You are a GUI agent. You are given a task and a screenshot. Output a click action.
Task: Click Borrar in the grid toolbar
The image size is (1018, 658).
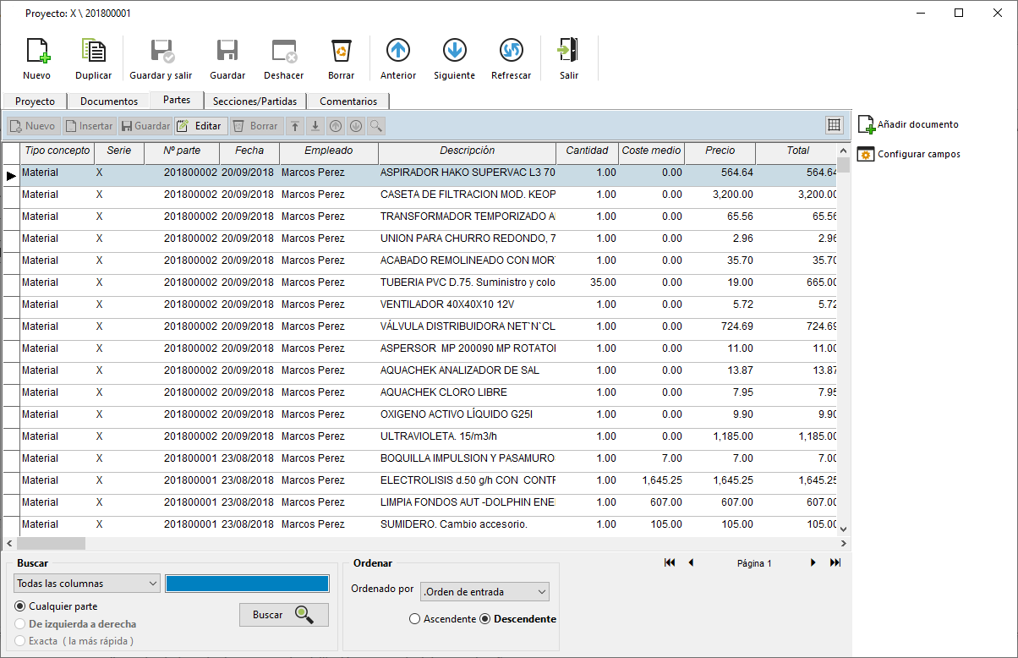click(255, 126)
